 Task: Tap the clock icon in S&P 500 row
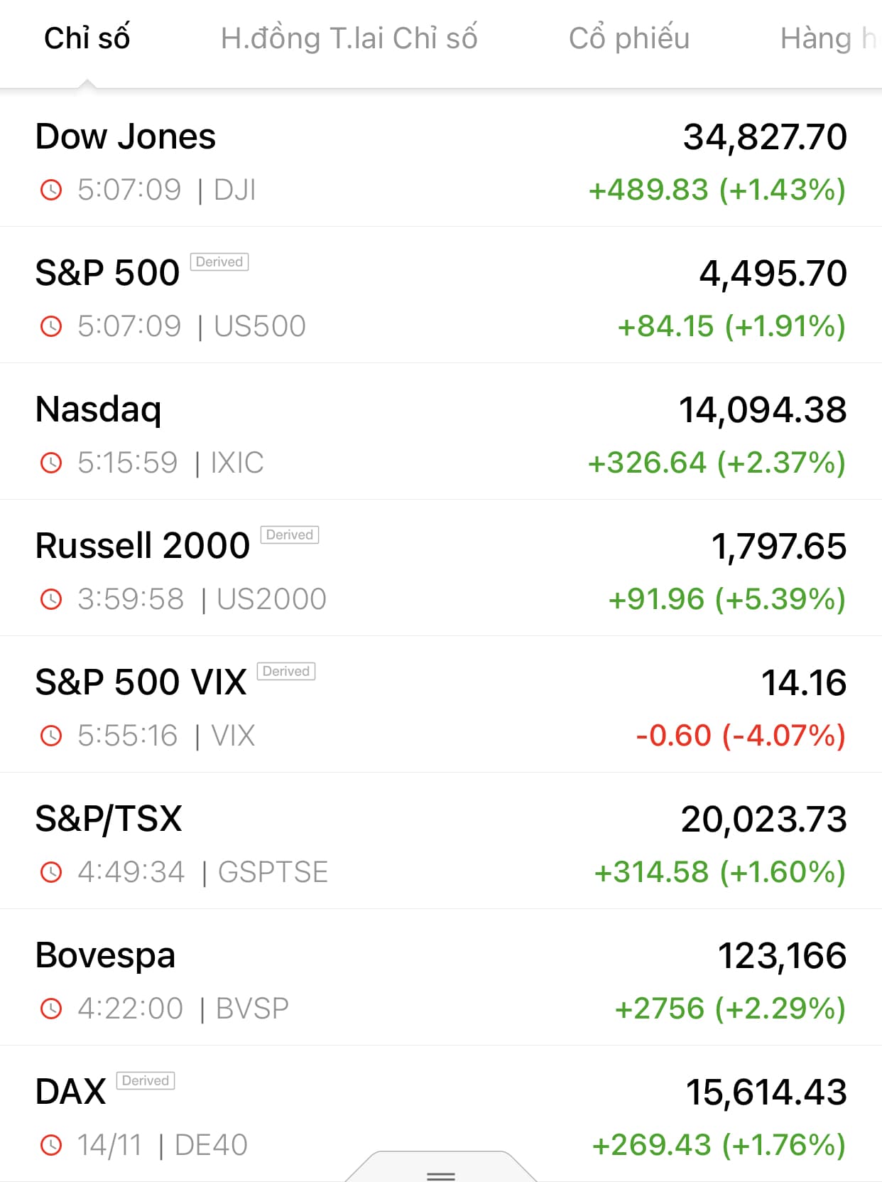coord(51,326)
